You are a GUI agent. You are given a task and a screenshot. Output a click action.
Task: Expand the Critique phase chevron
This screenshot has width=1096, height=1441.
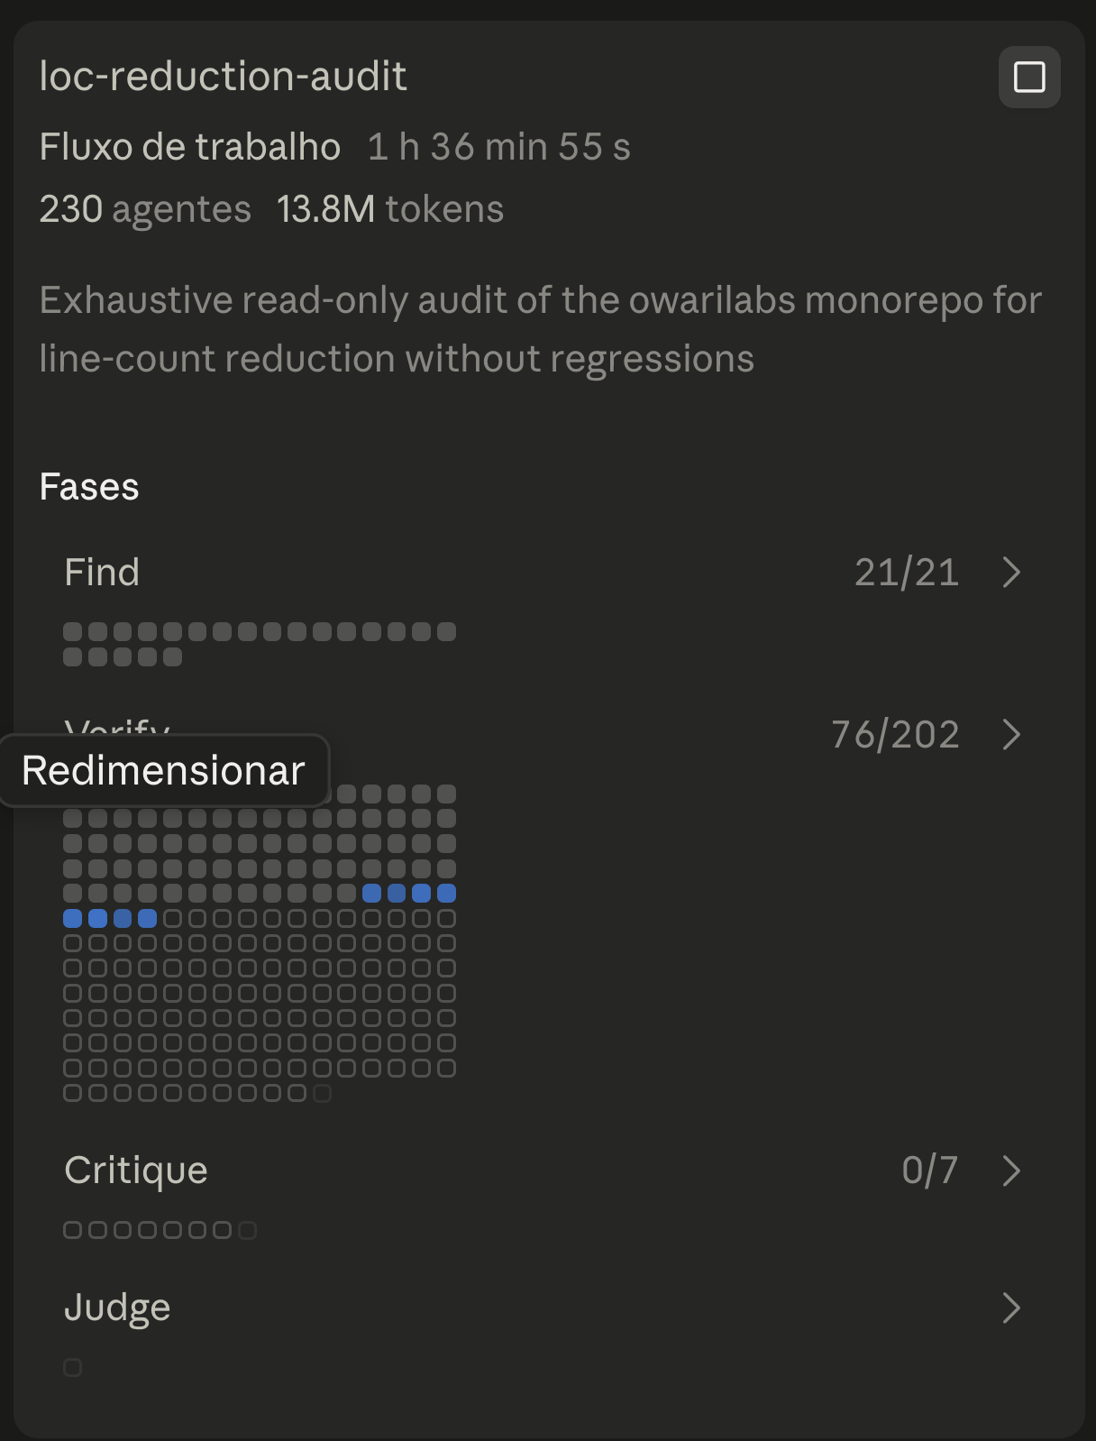[1012, 1170]
